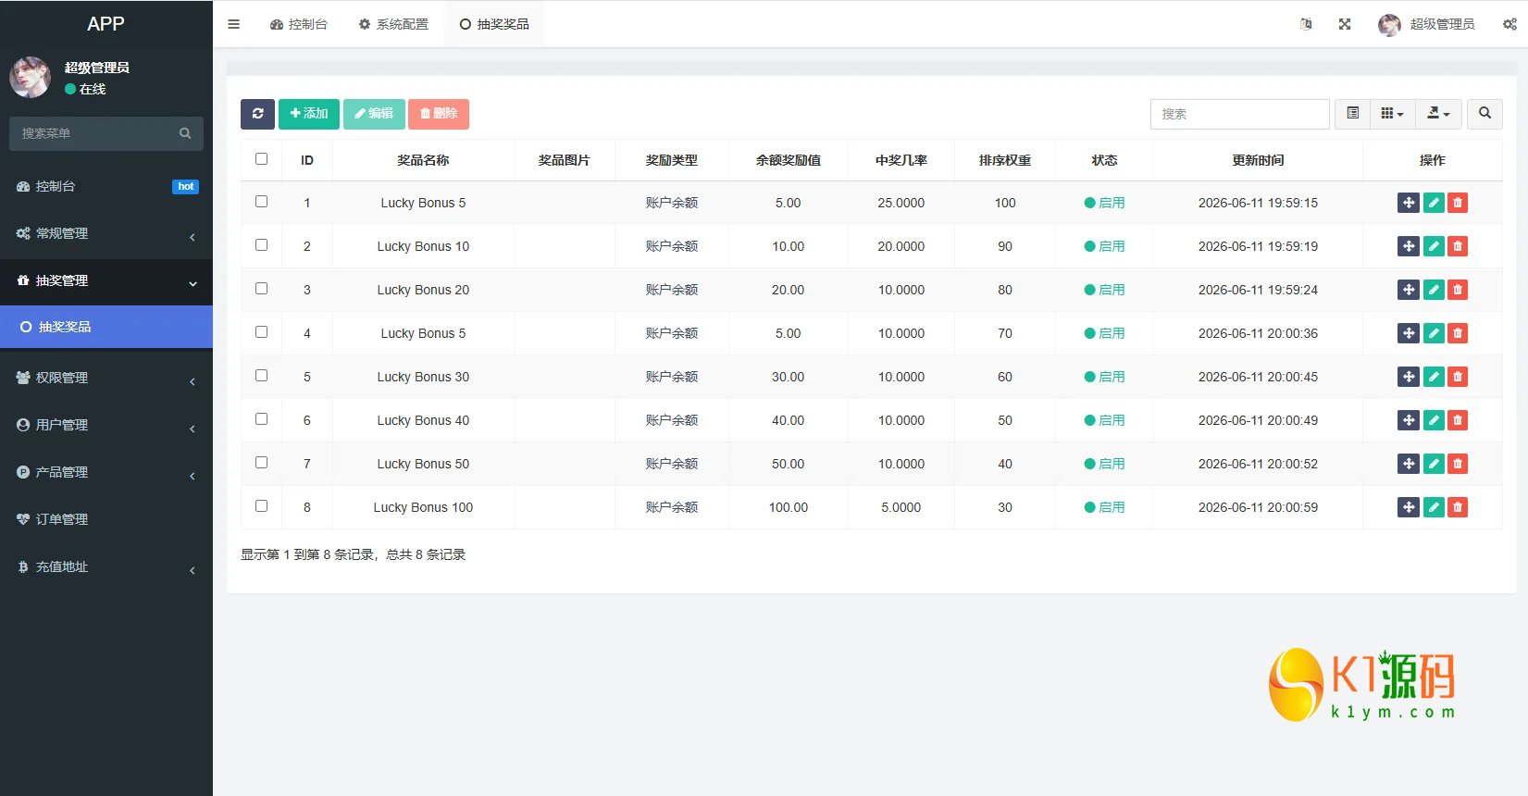
Task: Click the 编辑 edit toolbar button
Action: [x=374, y=114]
